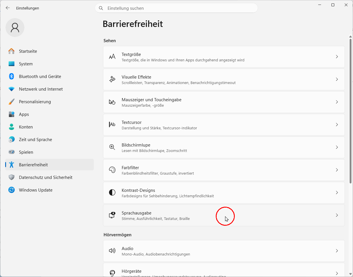This screenshot has width=353, height=277.
Task: Click the Konten person icon
Action: click(12, 127)
